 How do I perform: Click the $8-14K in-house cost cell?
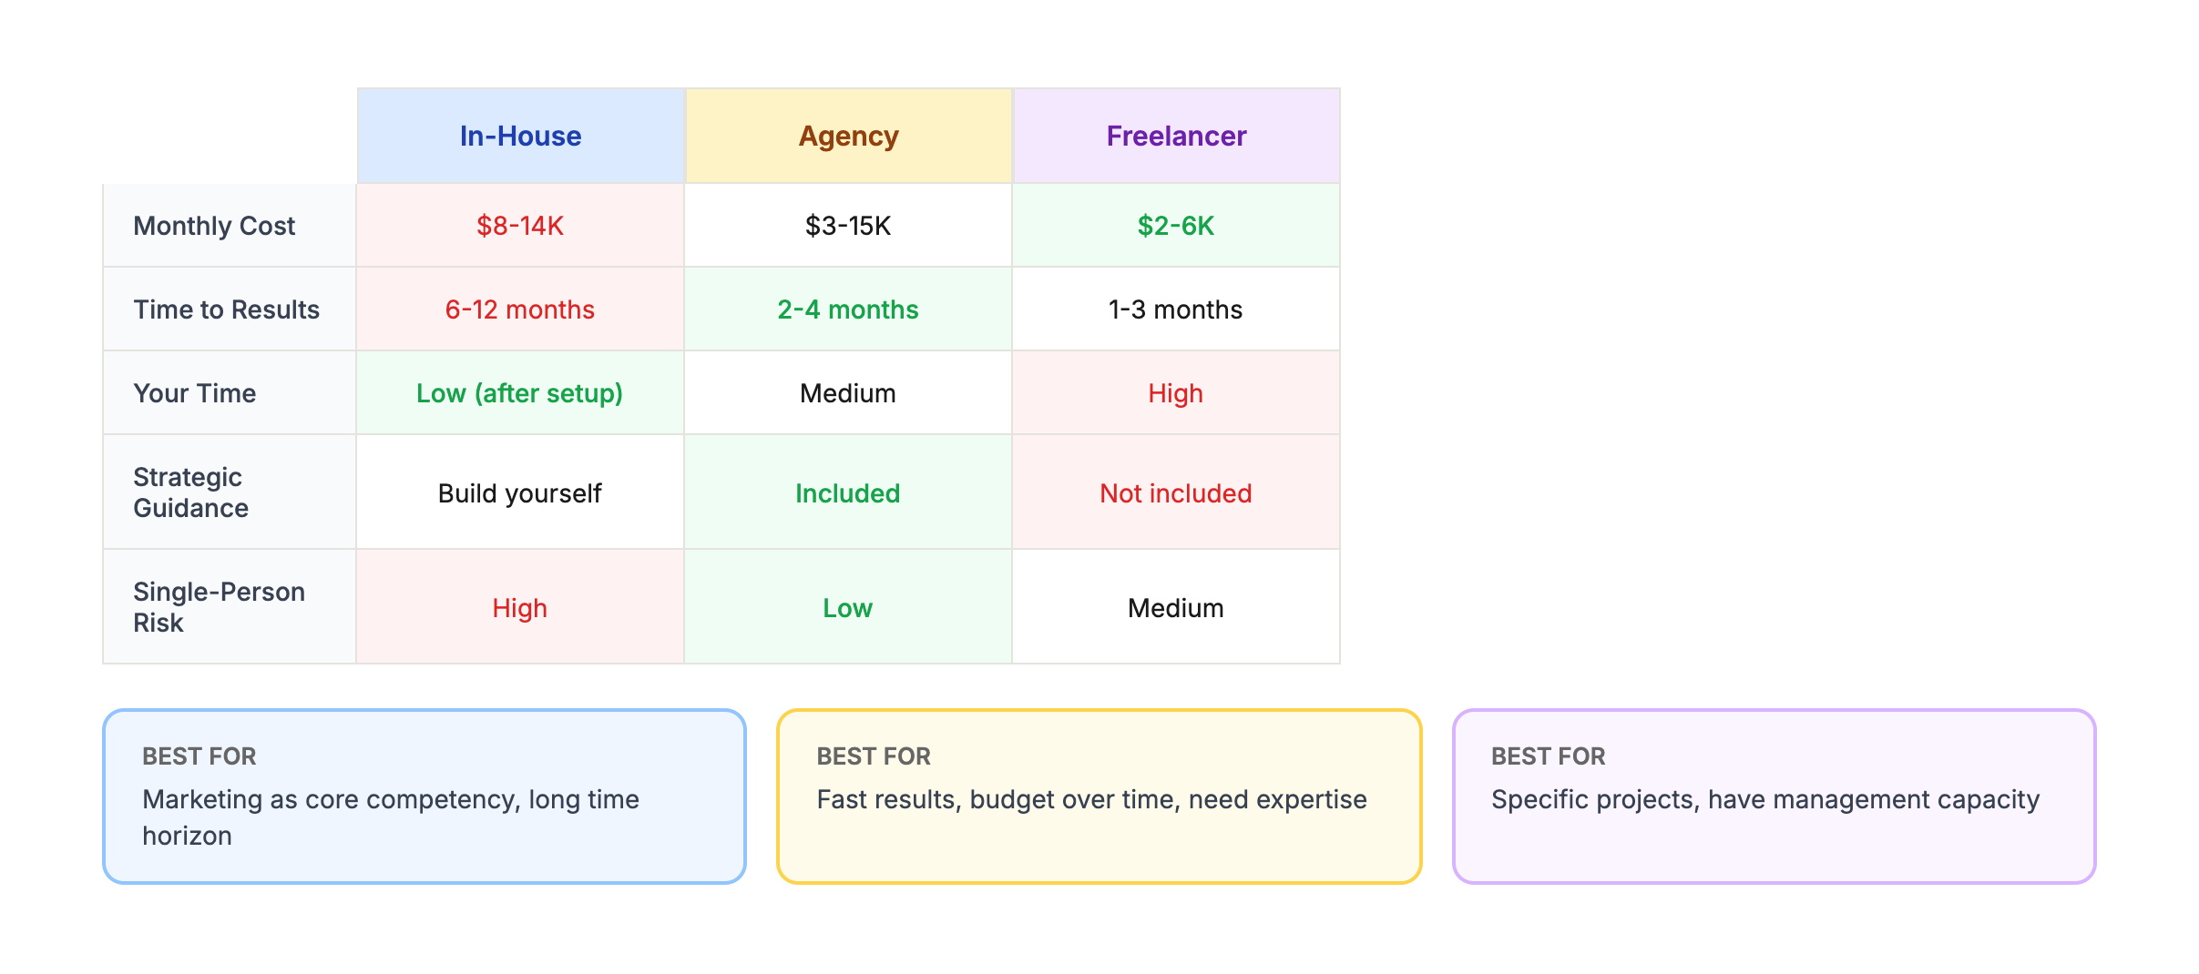click(x=520, y=226)
